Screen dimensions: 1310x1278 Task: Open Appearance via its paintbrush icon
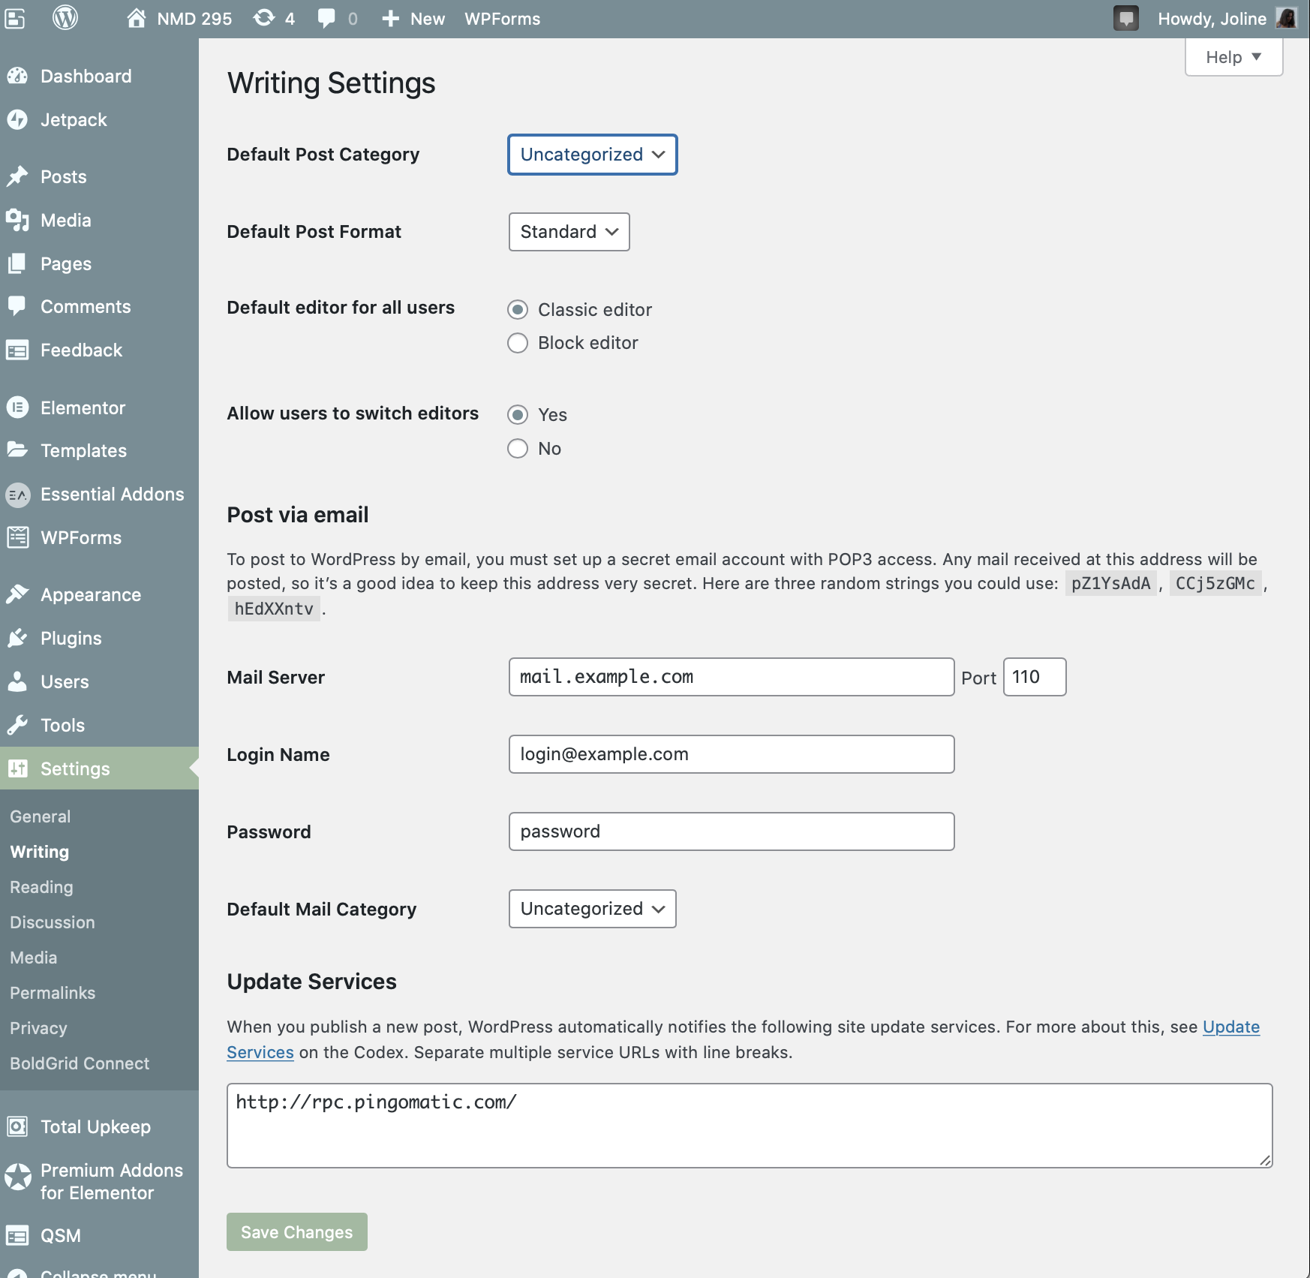(17, 594)
